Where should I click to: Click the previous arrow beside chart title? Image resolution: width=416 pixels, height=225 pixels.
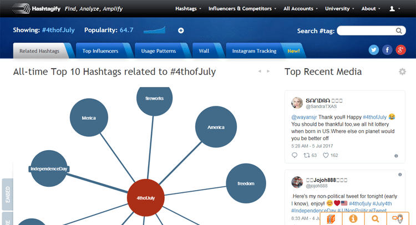pos(260,71)
